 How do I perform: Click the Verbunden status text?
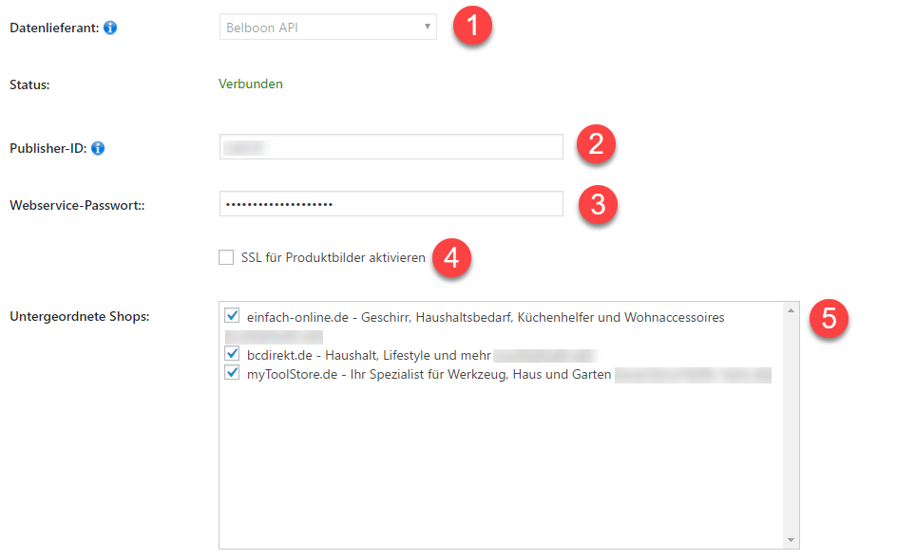[251, 84]
